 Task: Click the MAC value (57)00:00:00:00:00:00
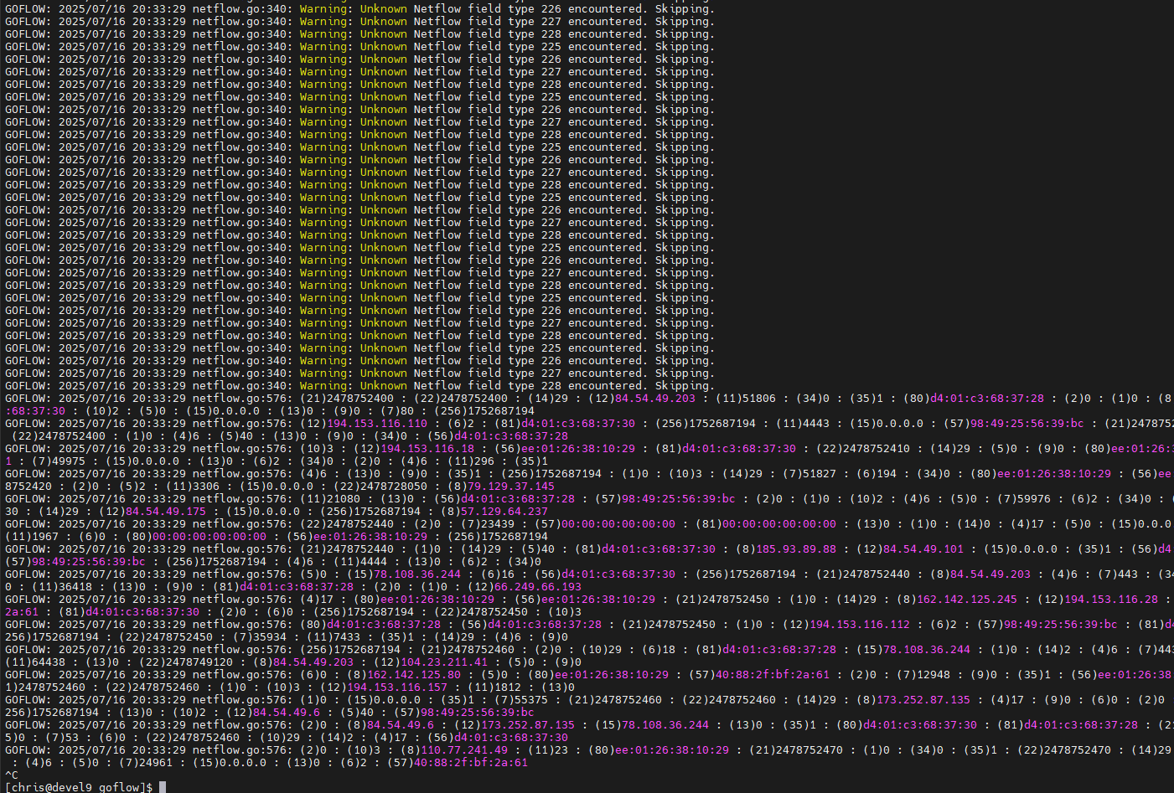tap(605, 524)
